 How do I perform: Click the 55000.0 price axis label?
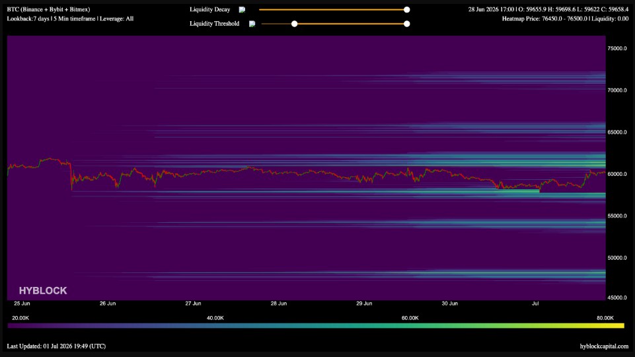click(616, 216)
